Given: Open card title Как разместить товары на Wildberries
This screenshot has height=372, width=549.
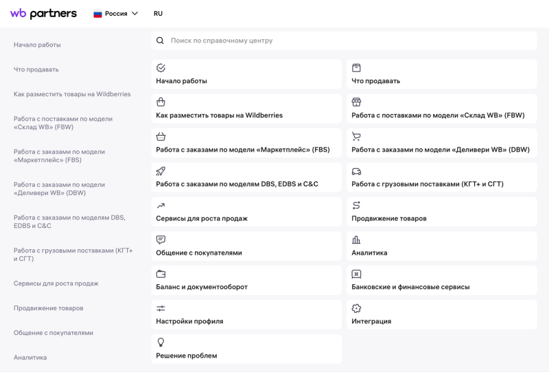Looking at the screenshot, I should (219, 115).
